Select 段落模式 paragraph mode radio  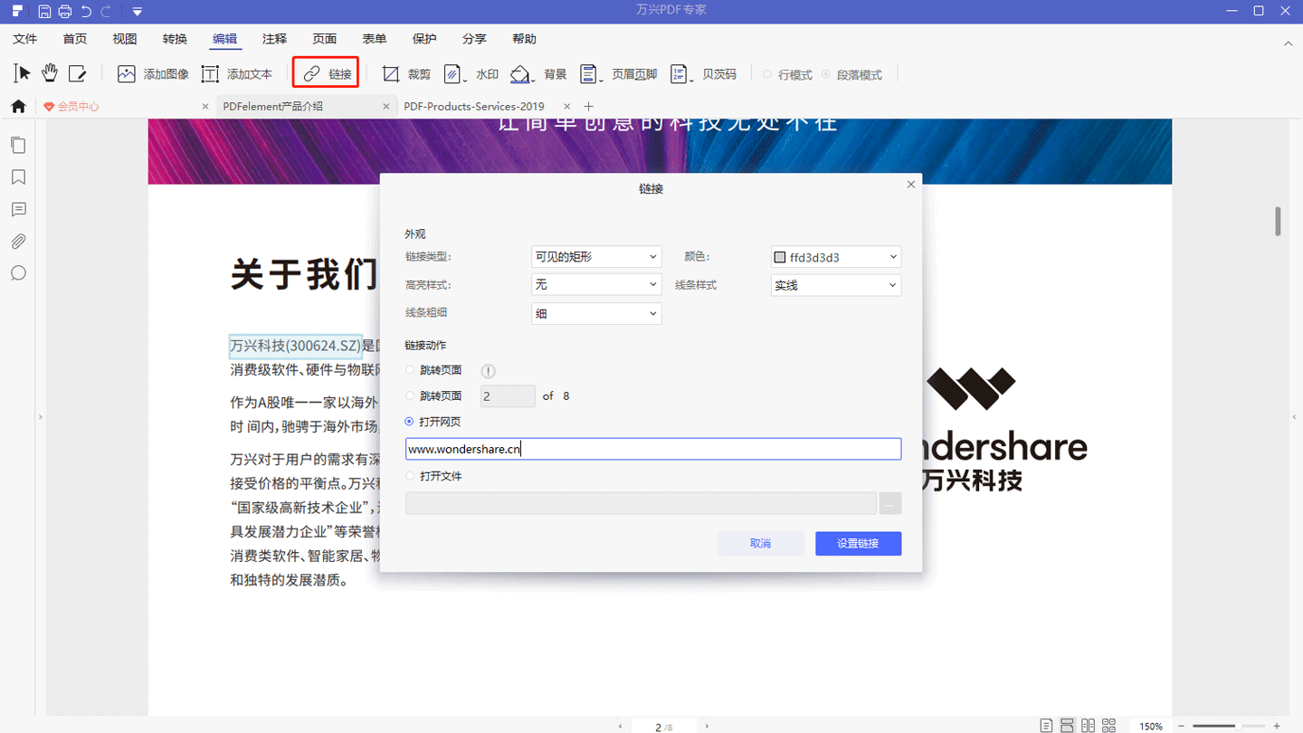(x=825, y=74)
